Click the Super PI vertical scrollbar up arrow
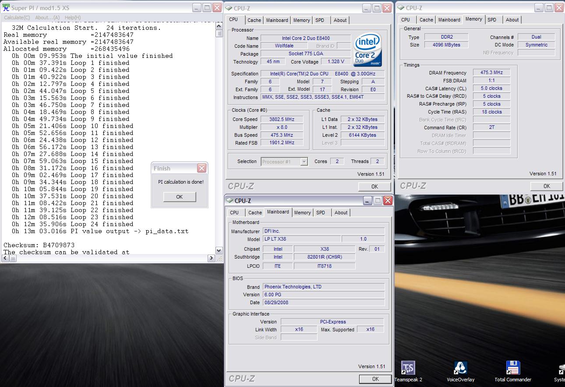This screenshot has width=565, height=387. click(x=219, y=26)
